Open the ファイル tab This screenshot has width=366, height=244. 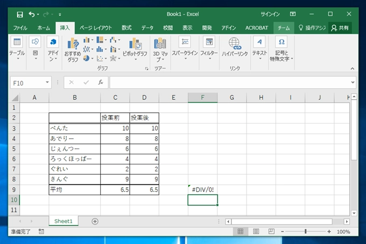[20, 28]
